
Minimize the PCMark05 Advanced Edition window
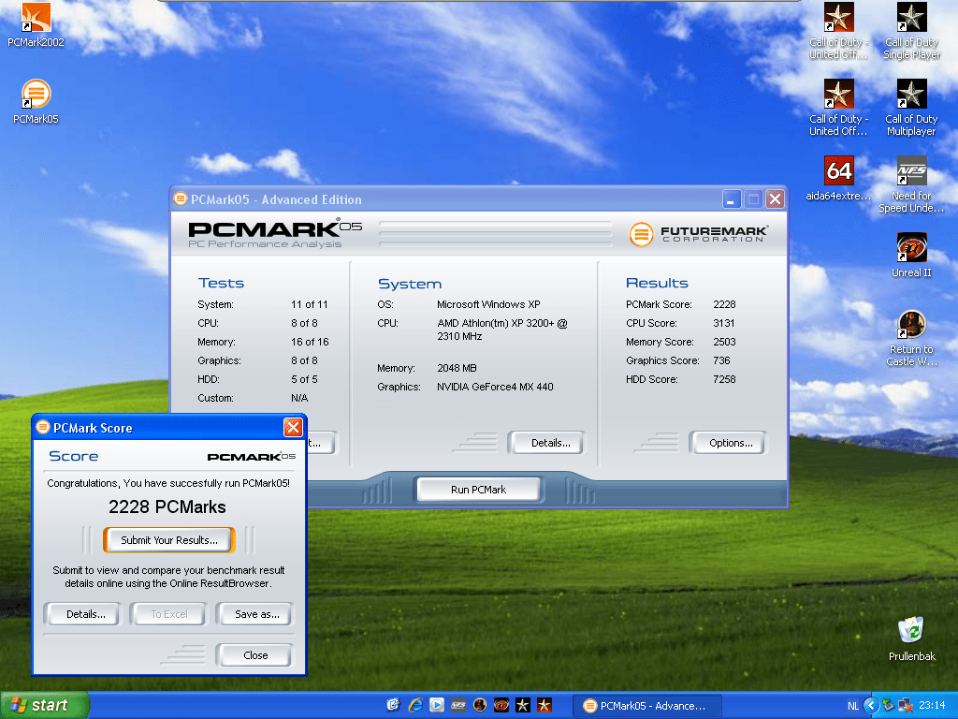(x=732, y=198)
